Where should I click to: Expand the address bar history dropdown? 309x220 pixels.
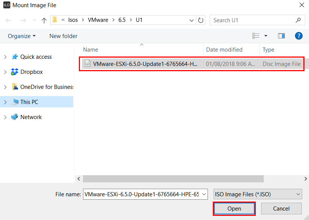(x=191, y=20)
